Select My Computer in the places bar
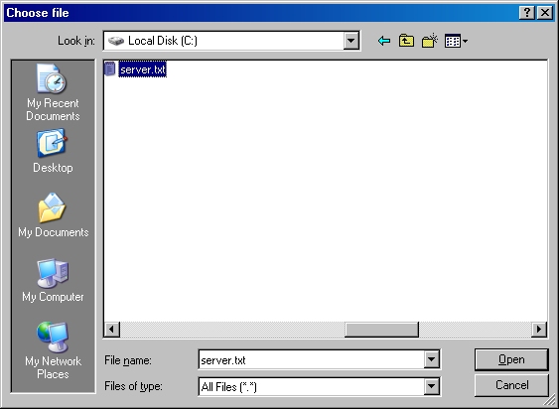Screen dimensions: 559x409 pos(53,280)
